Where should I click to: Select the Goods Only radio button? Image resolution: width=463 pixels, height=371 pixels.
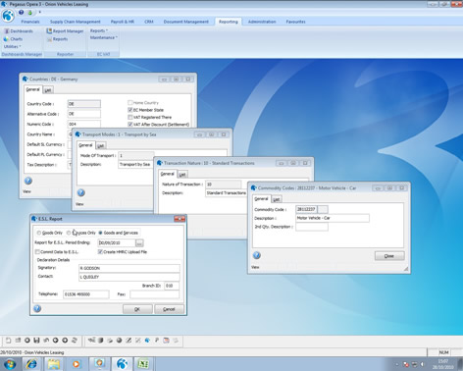[x=39, y=233]
